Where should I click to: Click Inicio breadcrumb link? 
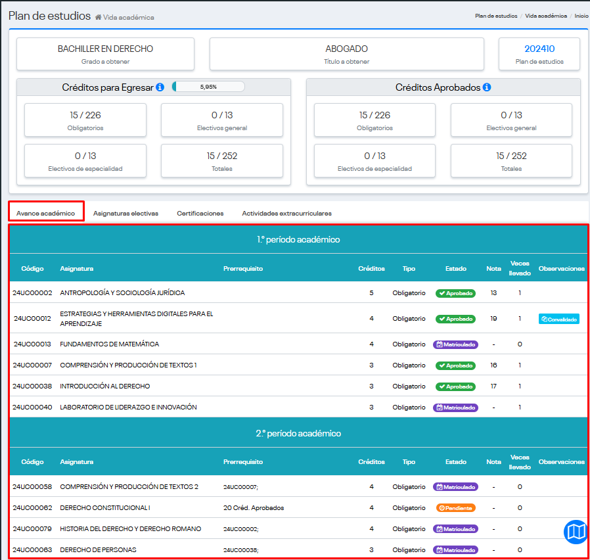(581, 16)
